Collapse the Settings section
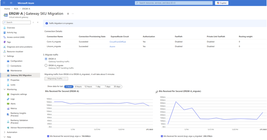Viewport: 267px width, 140px height. [5, 56]
